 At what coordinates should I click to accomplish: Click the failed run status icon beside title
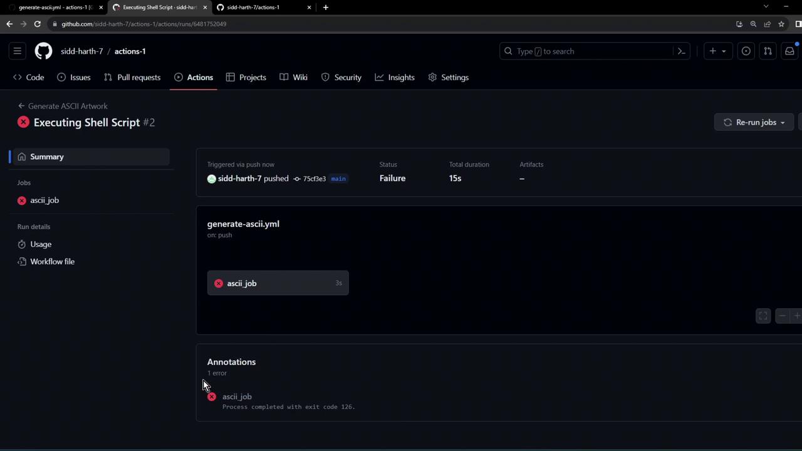tap(23, 122)
